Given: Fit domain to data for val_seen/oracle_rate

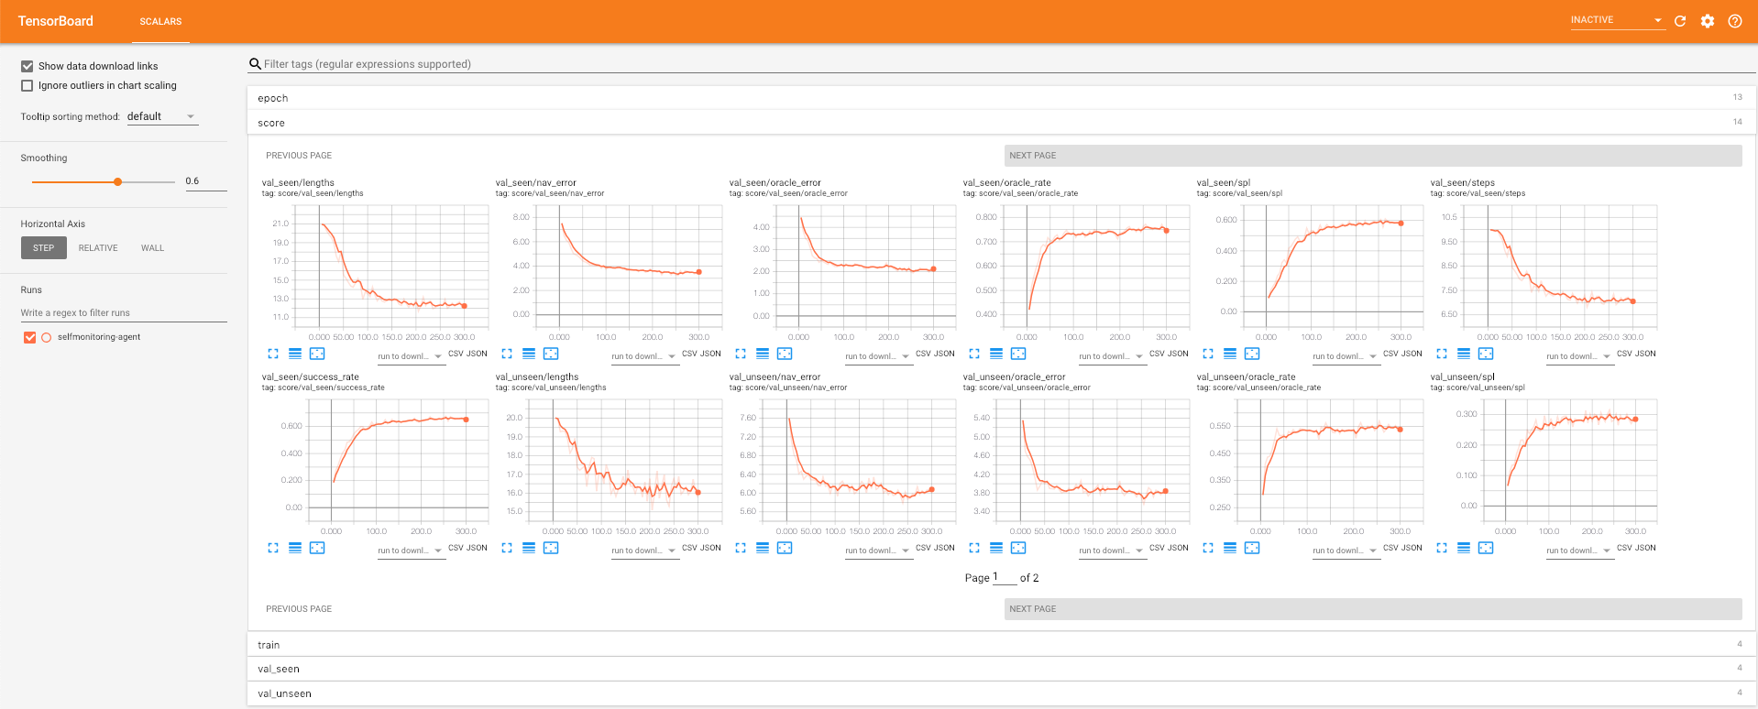Looking at the screenshot, I should [1018, 354].
